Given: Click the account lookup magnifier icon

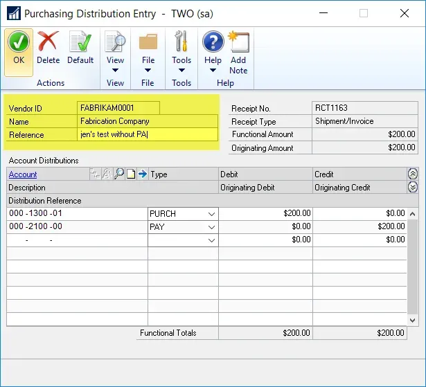Looking at the screenshot, I should tap(119, 174).
